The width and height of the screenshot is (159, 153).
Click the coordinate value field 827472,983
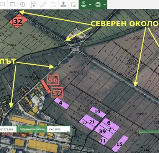click(x=8, y=129)
